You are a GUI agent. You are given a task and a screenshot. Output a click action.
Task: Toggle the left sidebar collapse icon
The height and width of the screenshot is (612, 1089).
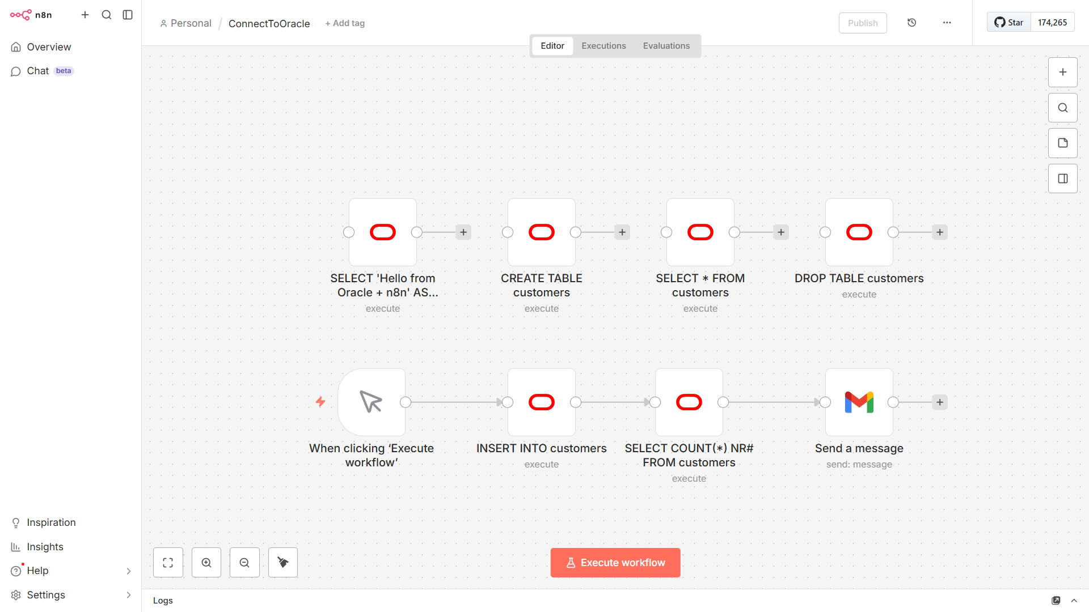[x=128, y=15]
